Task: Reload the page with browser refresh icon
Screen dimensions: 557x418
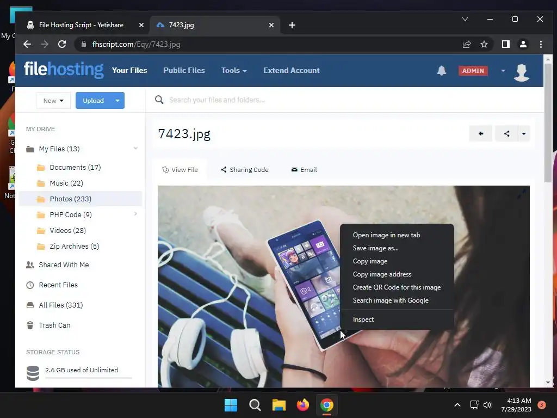Action: 62,44
